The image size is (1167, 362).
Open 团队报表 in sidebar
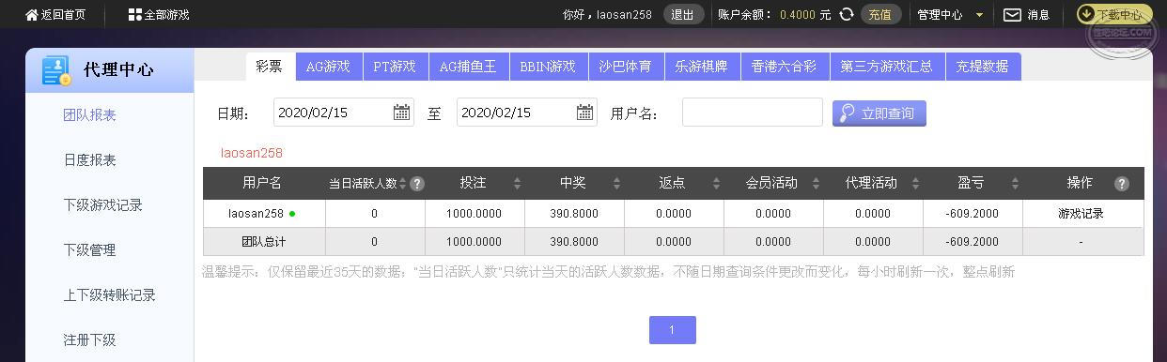pos(89,115)
